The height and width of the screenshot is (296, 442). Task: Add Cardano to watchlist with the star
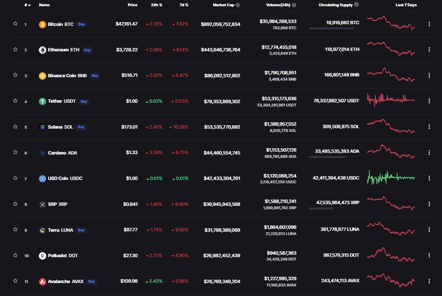click(15, 152)
